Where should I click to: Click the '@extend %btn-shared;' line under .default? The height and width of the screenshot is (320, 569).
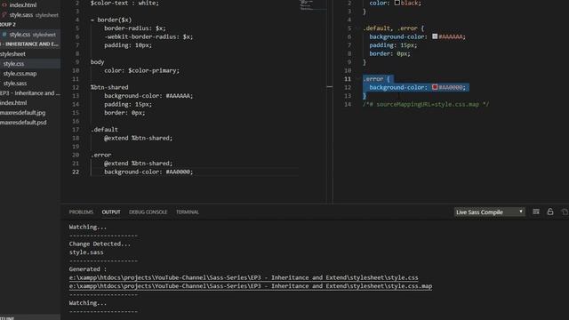pyautogui.click(x=139, y=138)
